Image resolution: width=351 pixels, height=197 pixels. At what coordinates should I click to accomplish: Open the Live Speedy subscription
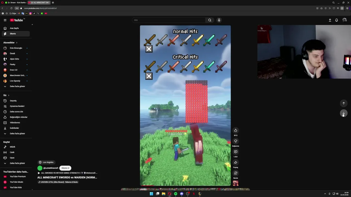(x=16, y=81)
